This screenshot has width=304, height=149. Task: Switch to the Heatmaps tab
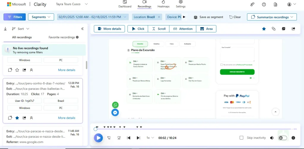point(163,4)
